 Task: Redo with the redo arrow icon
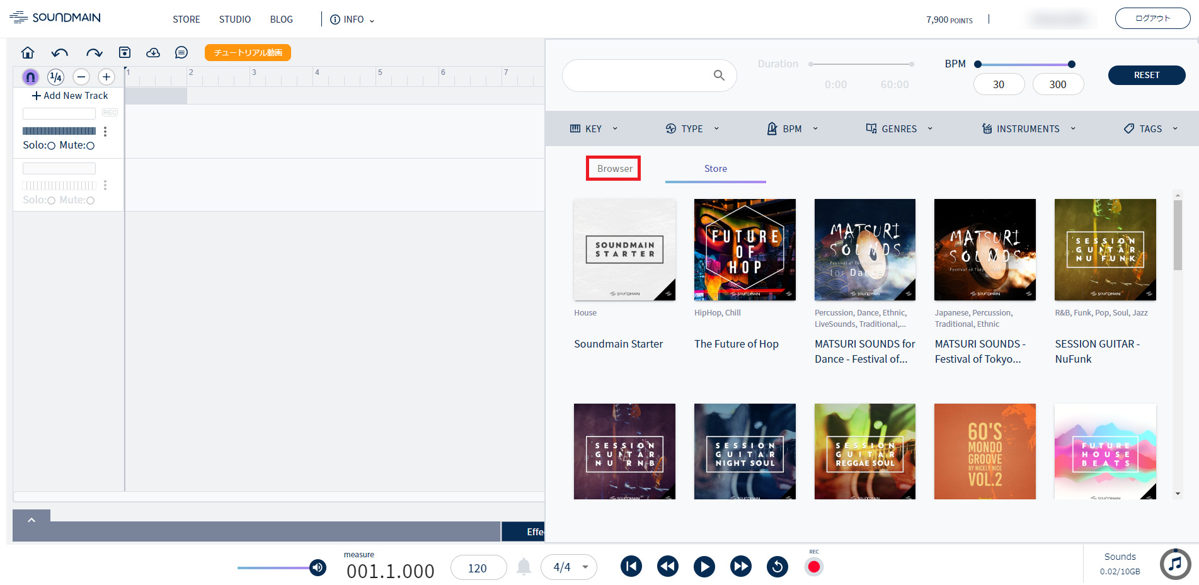[x=94, y=53]
